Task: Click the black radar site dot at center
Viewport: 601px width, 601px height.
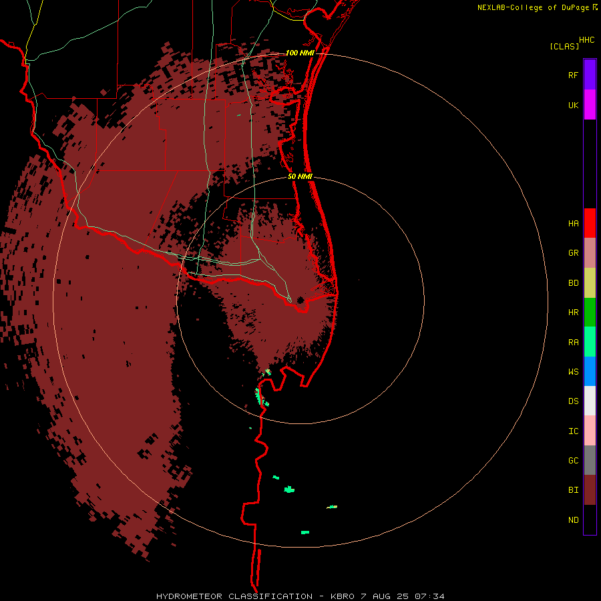Action: coord(300,300)
